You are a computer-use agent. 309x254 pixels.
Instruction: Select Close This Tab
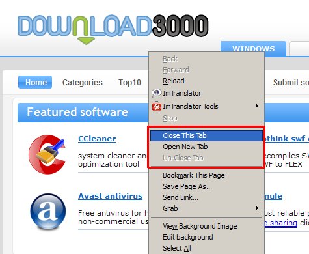tap(207, 135)
